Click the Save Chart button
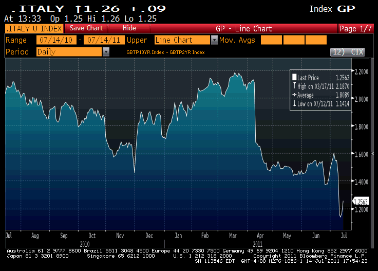 (x=86, y=28)
